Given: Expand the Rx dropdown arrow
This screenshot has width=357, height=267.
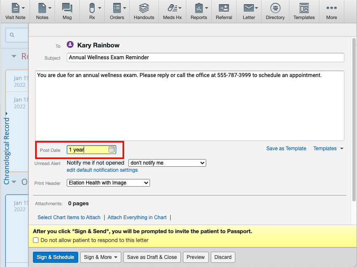Looking at the screenshot, I should coord(100,8).
